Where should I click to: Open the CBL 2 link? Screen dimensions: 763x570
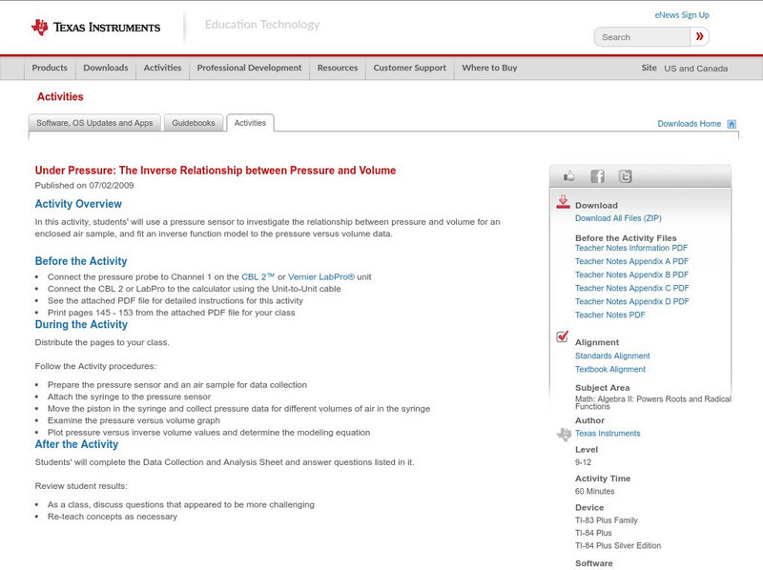[x=258, y=276]
